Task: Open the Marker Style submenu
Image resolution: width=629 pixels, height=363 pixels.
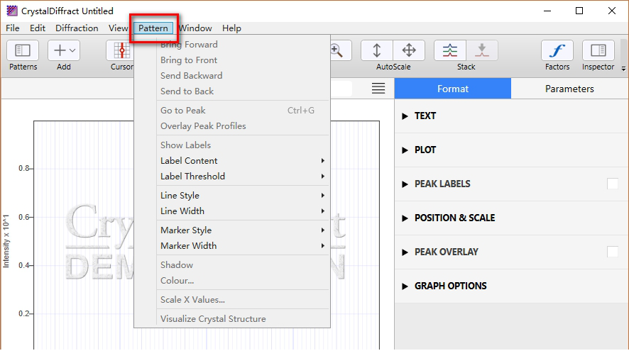Action: (242, 230)
